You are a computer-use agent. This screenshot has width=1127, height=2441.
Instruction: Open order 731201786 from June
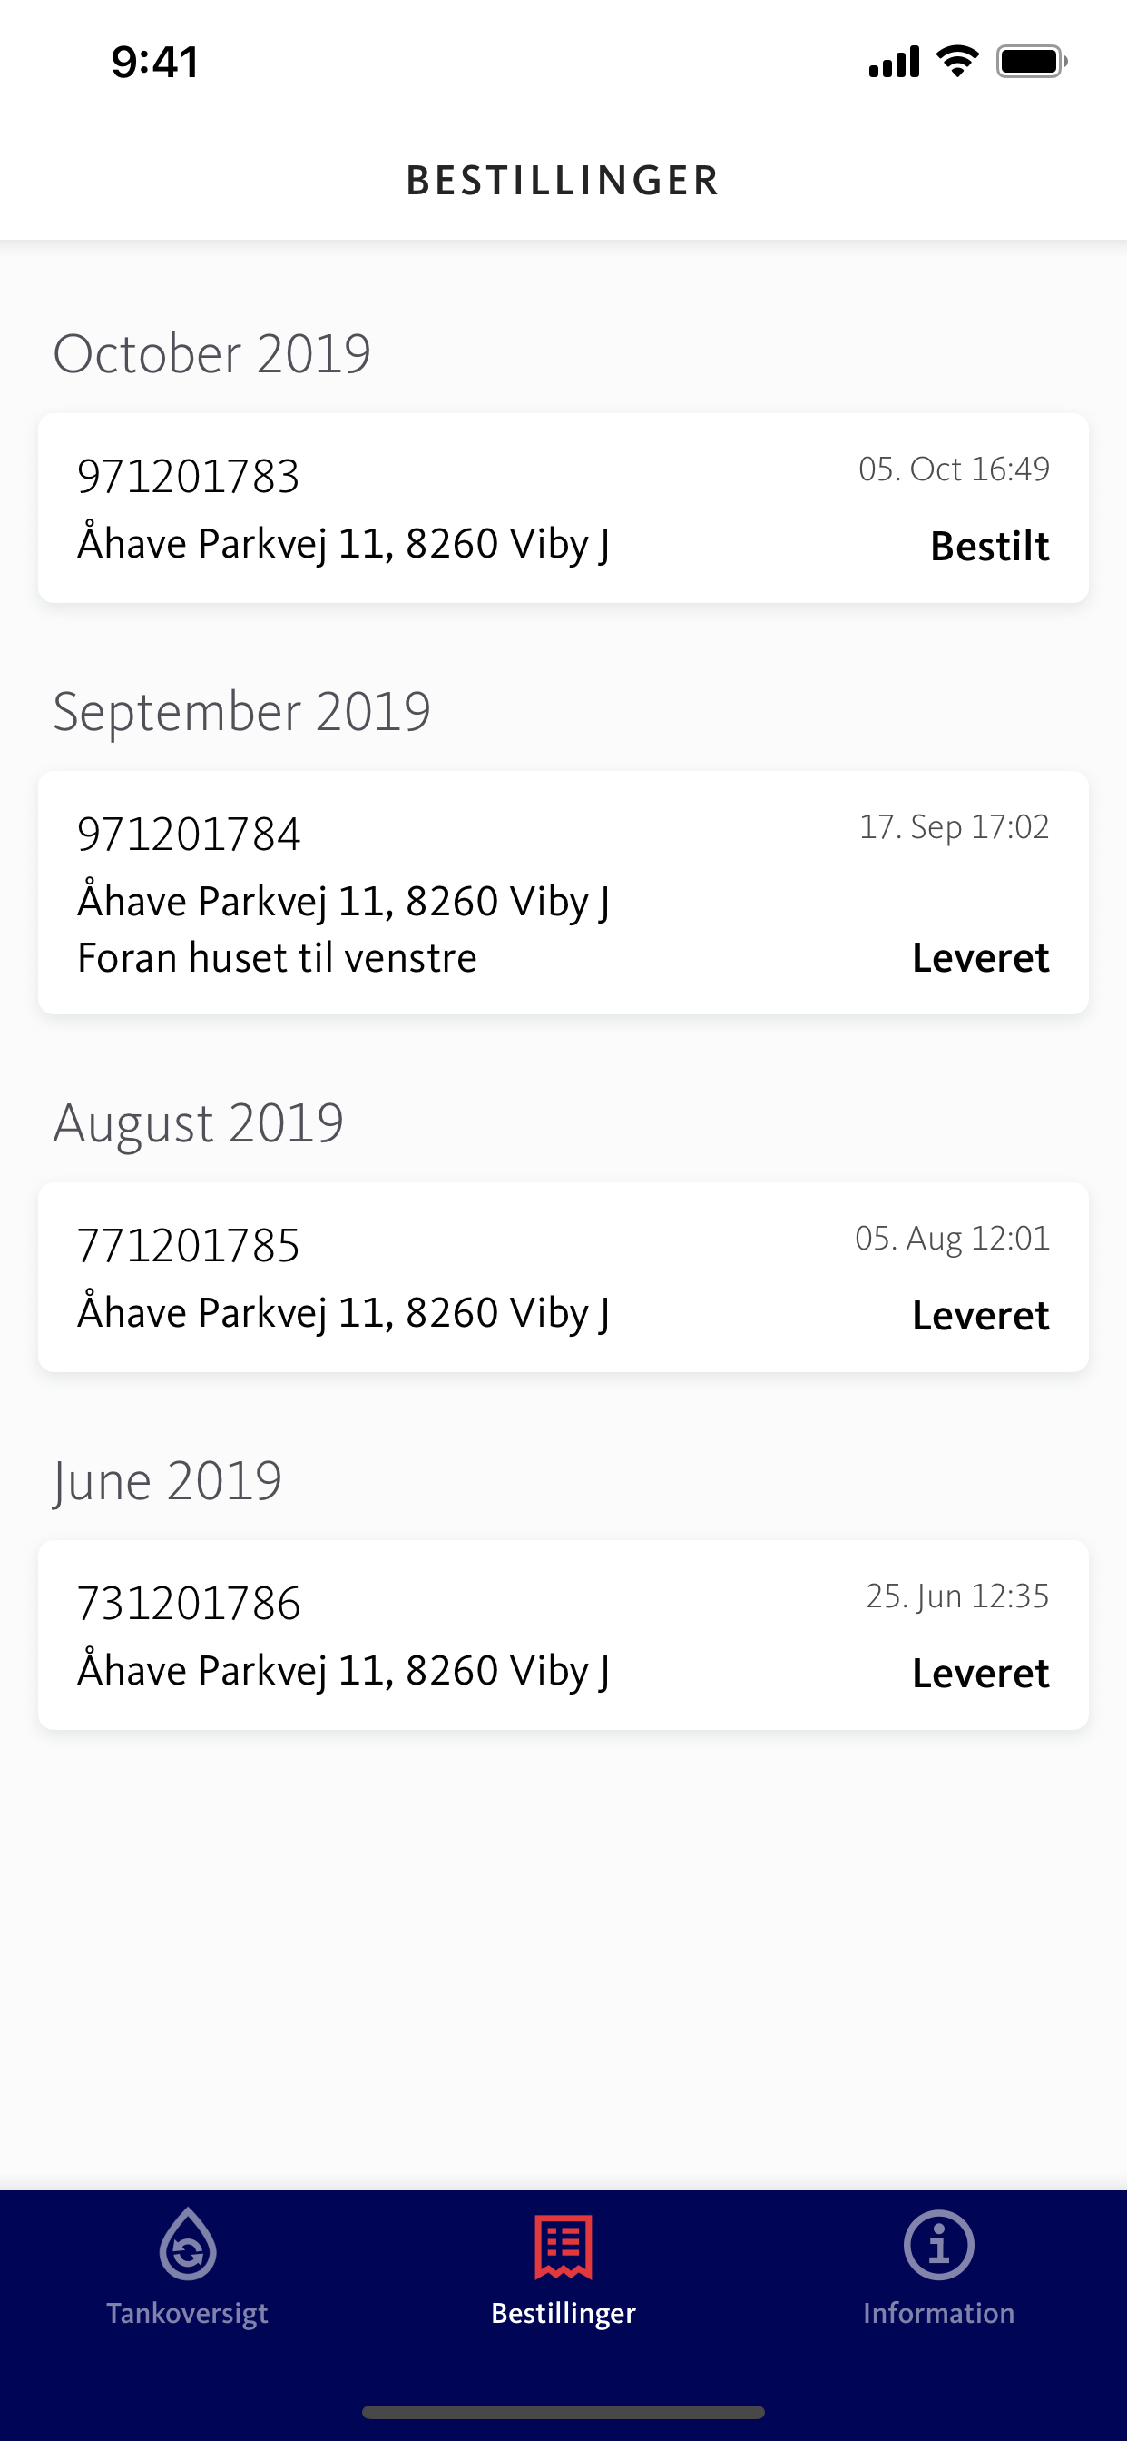pyautogui.click(x=563, y=1635)
